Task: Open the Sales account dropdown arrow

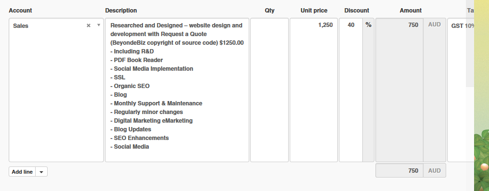Action: pos(99,25)
